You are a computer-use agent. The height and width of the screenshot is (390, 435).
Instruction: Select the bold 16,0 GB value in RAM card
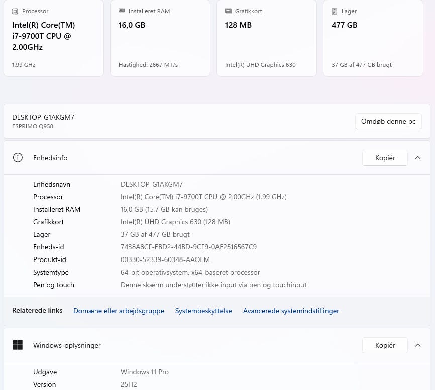(132, 25)
